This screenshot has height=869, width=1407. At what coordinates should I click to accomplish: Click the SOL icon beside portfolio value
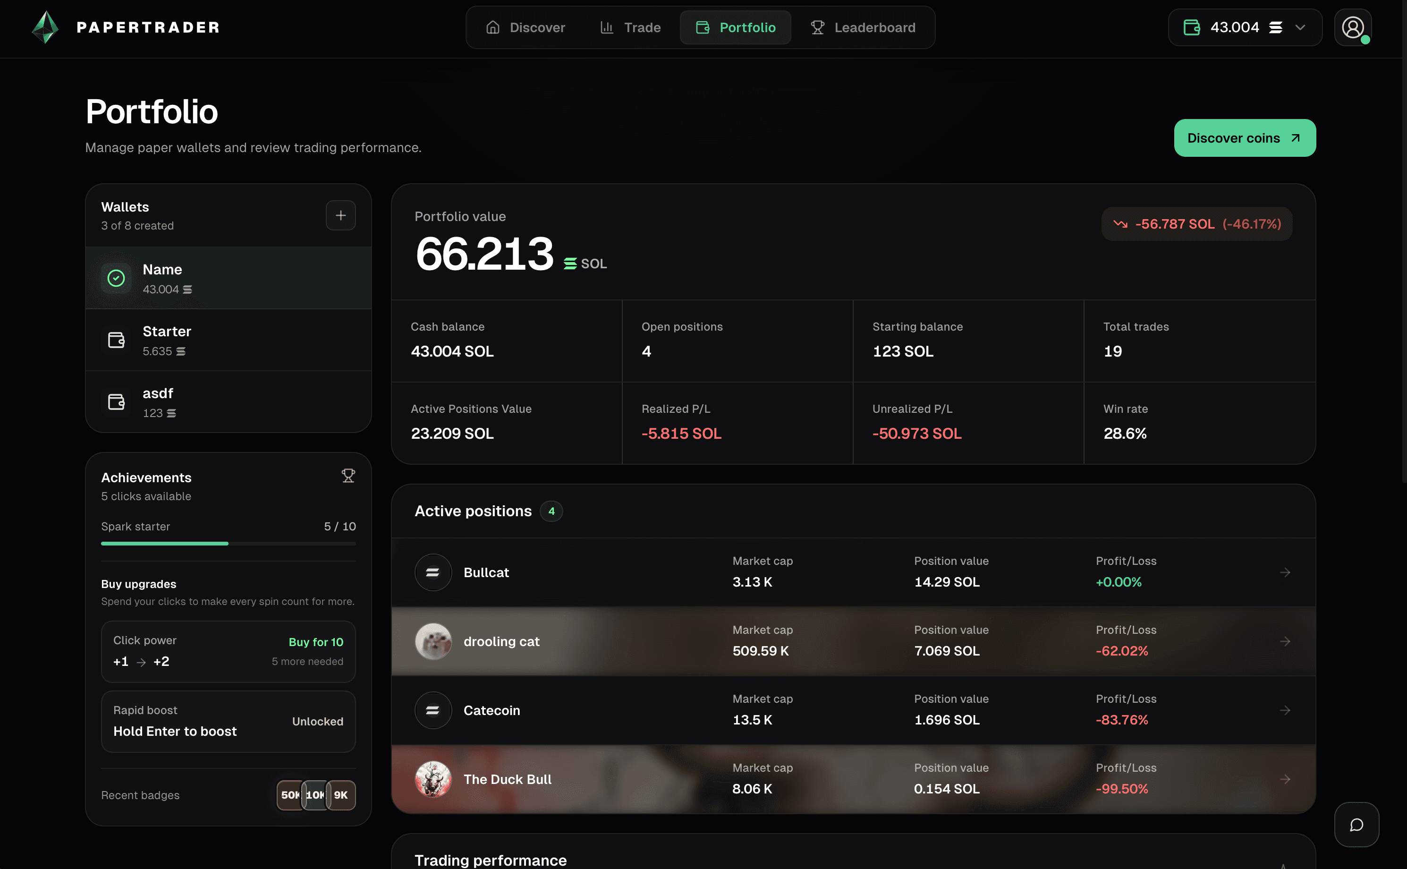570,264
